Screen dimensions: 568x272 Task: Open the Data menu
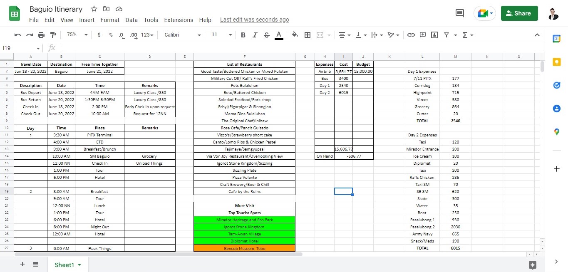pos(131,20)
